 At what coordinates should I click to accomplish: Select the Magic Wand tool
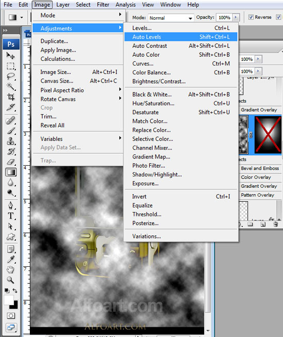click(x=10, y=87)
